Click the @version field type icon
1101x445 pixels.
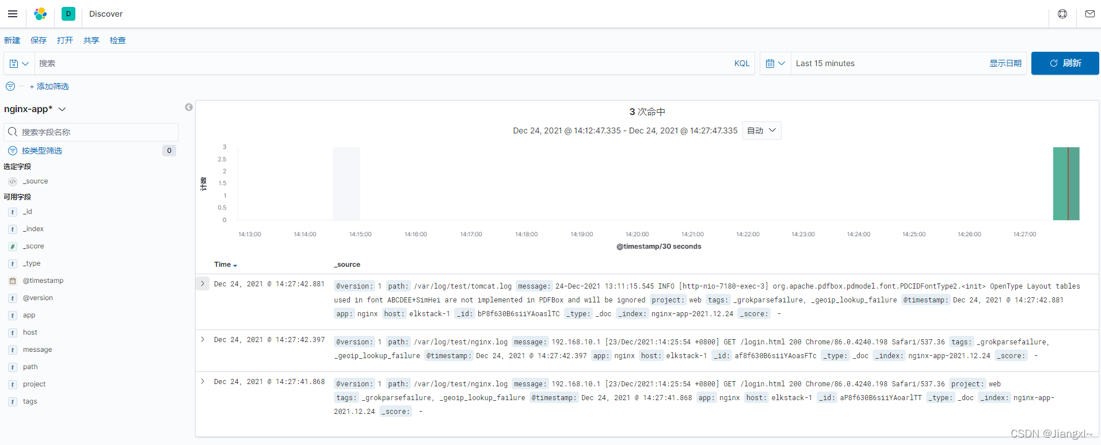point(13,298)
